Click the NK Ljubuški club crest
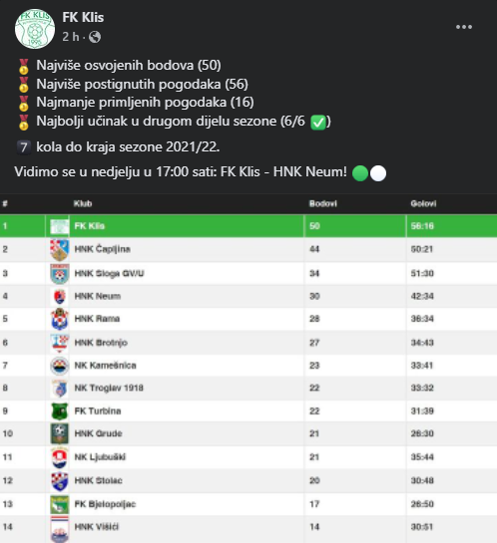Viewport: 497px width, 543px height. tap(59, 457)
